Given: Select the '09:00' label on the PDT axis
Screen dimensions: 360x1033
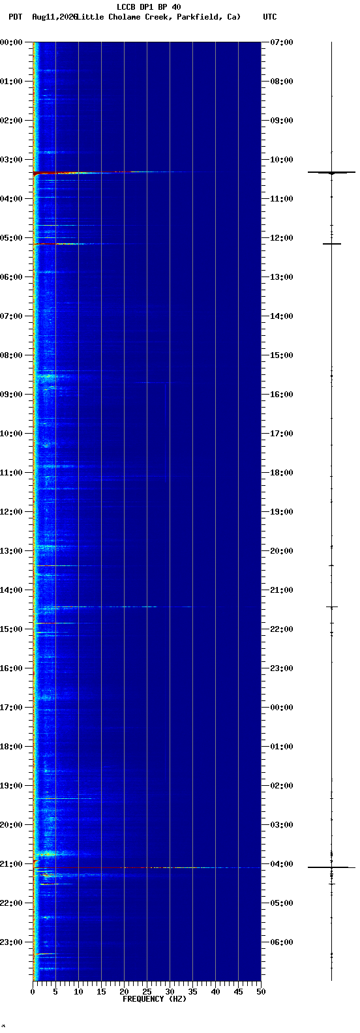Looking at the screenshot, I should pos(11,395).
